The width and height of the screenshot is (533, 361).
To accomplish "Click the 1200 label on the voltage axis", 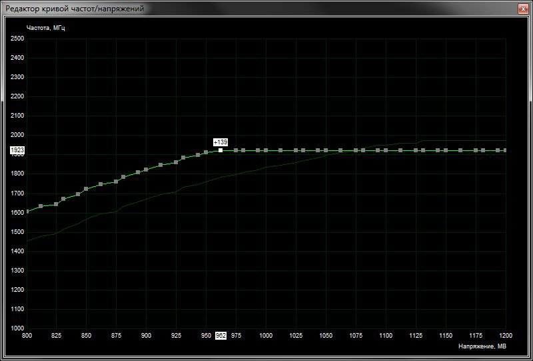I will pos(506,335).
